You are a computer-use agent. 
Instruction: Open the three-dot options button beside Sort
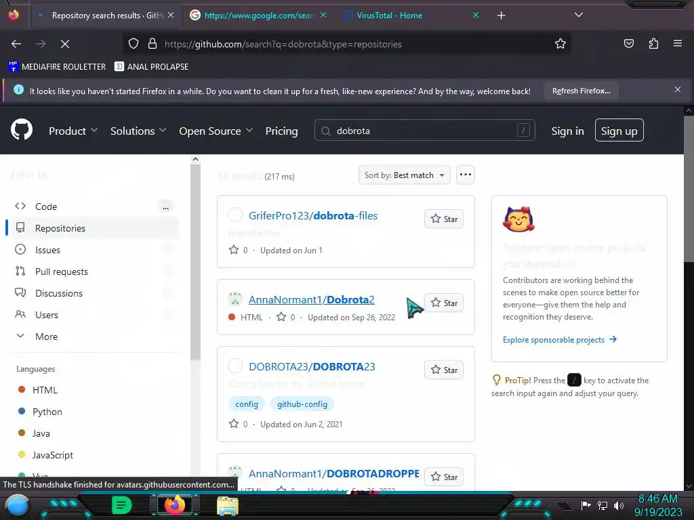pyautogui.click(x=465, y=175)
